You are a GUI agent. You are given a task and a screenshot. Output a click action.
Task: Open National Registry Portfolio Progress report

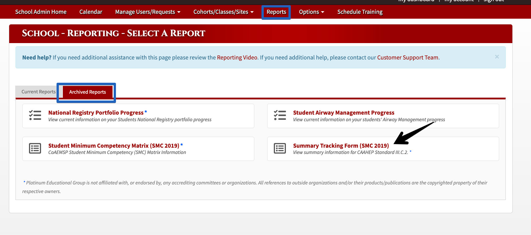(x=96, y=113)
